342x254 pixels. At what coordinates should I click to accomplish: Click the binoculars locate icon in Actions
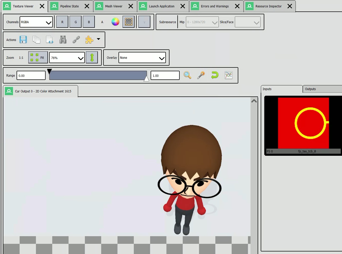(63, 40)
